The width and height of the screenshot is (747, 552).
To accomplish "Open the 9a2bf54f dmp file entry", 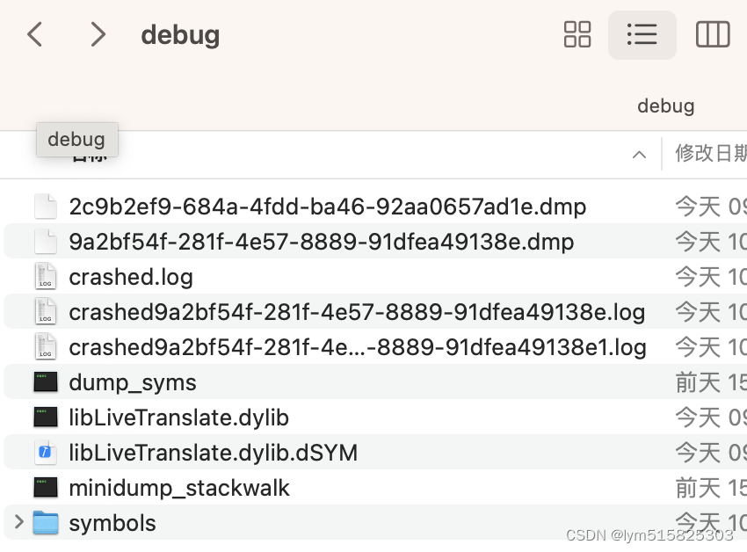I will pos(321,241).
